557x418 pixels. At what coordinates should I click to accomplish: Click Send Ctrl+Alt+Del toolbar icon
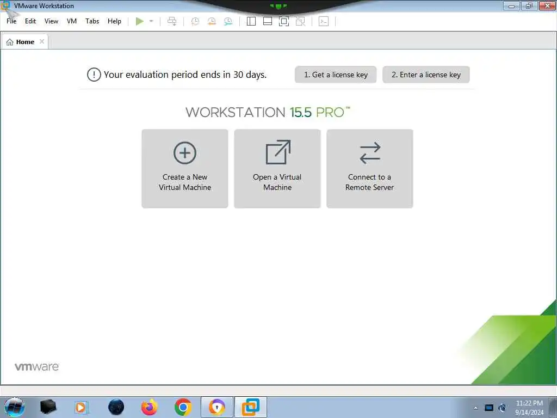click(172, 21)
